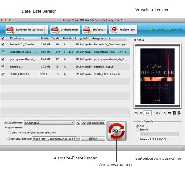The image size is (185, 169).
Task: Expand the arrow next to Datei(en) hinzufügen
Action: 46,30
